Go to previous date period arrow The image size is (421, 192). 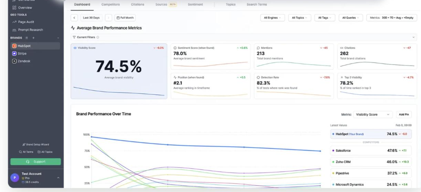tap(74, 18)
